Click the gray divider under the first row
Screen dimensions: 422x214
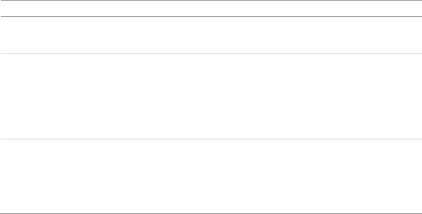(x=211, y=54)
